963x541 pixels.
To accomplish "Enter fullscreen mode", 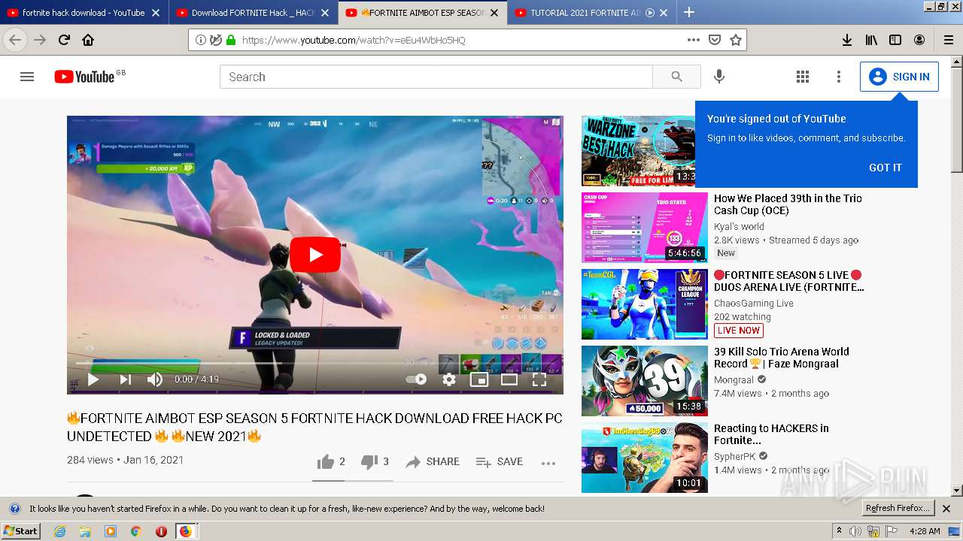I will (539, 379).
